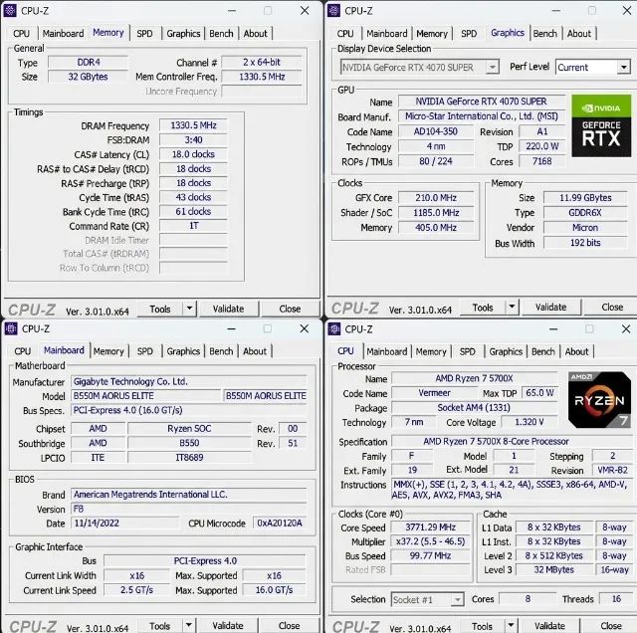Click CPU-Z app icon in Mainboard window title bar

click(x=11, y=328)
